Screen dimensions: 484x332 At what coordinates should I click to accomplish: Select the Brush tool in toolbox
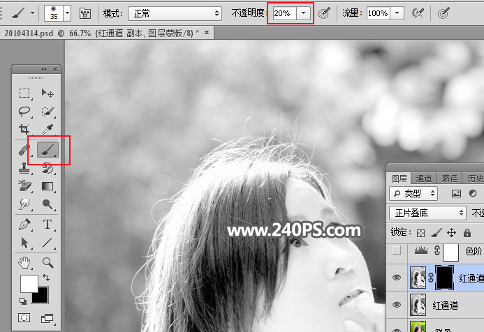click(47, 150)
